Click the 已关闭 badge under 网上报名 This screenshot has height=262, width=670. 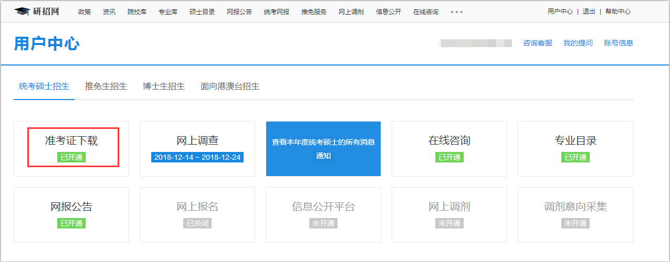click(x=197, y=223)
